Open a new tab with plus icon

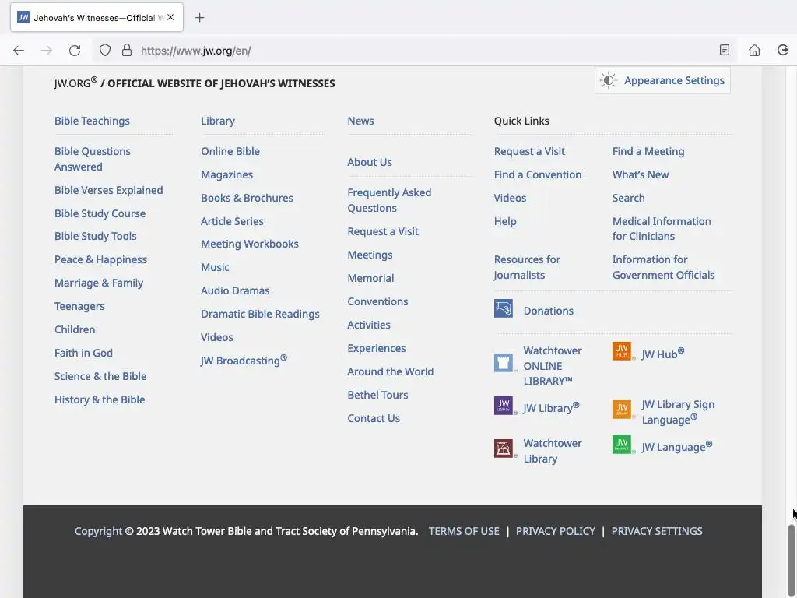[200, 18]
